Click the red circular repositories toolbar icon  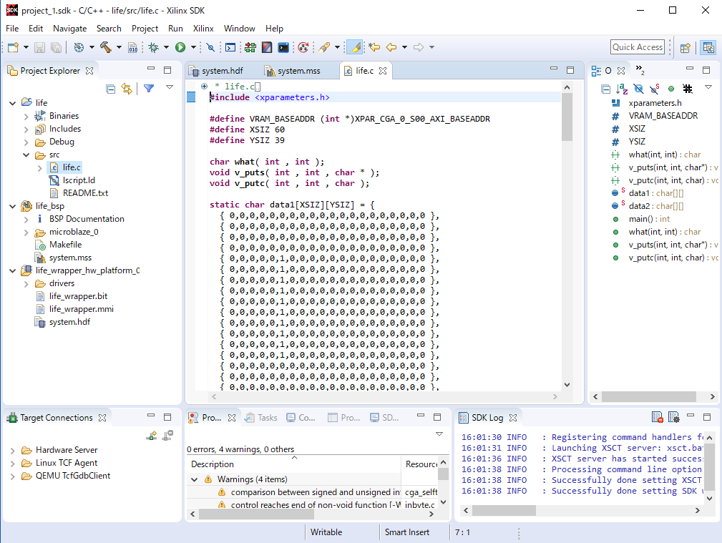point(303,47)
